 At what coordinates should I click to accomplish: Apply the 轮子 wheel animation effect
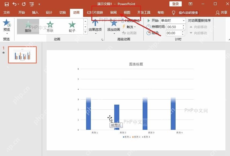coord(72,26)
